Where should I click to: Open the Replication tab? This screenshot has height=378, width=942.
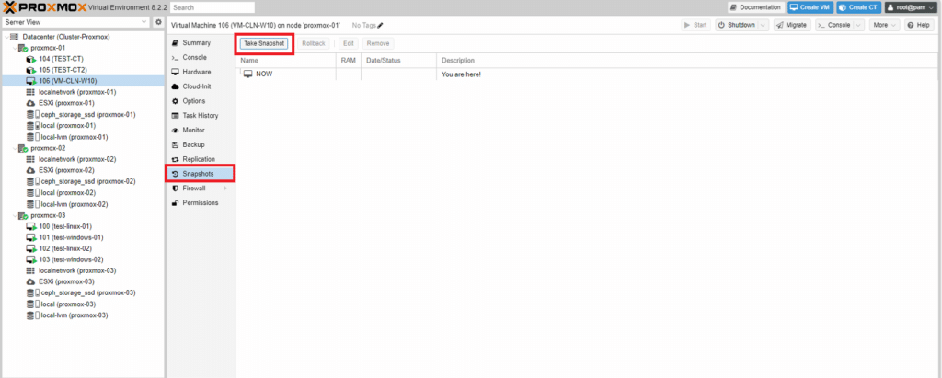click(200, 159)
